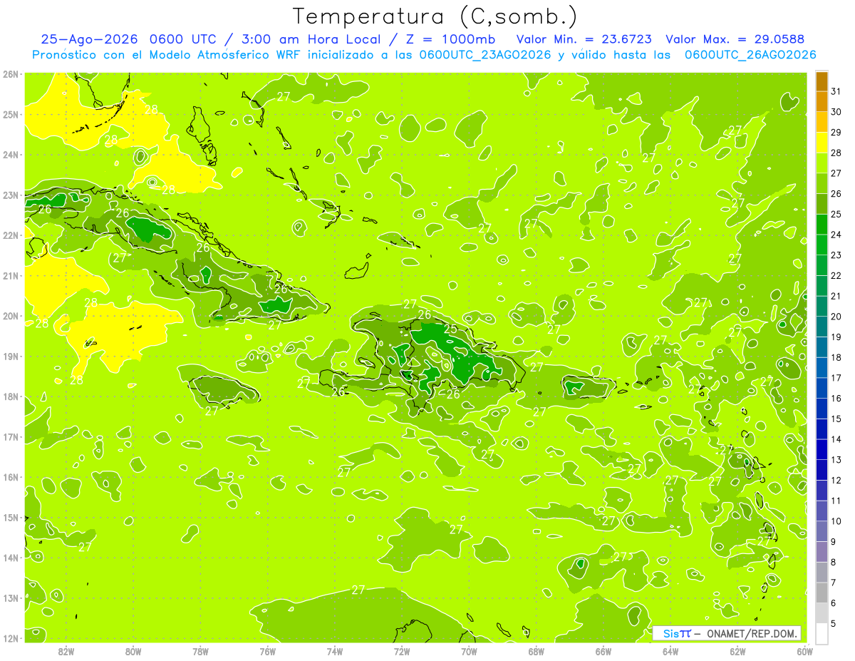Click the "12N" latitude axis label
The height and width of the screenshot is (661, 855).
click(11, 638)
